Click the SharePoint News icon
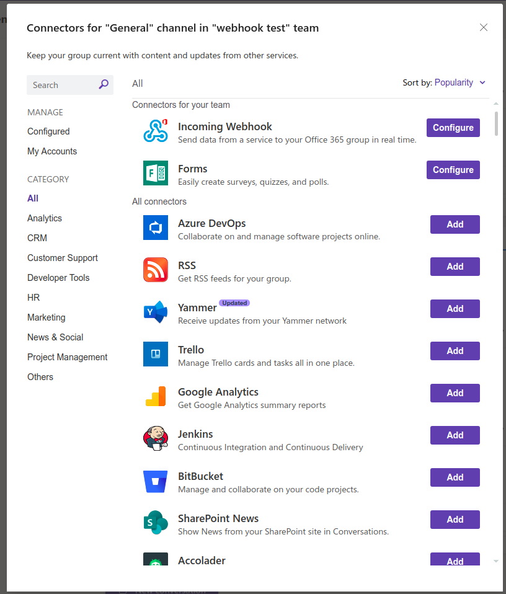 156,523
